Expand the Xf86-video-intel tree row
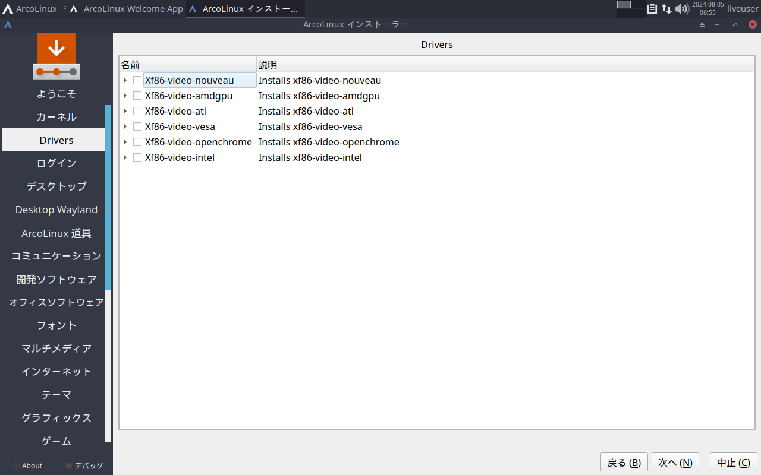Viewport: 761px width, 475px height. [125, 157]
